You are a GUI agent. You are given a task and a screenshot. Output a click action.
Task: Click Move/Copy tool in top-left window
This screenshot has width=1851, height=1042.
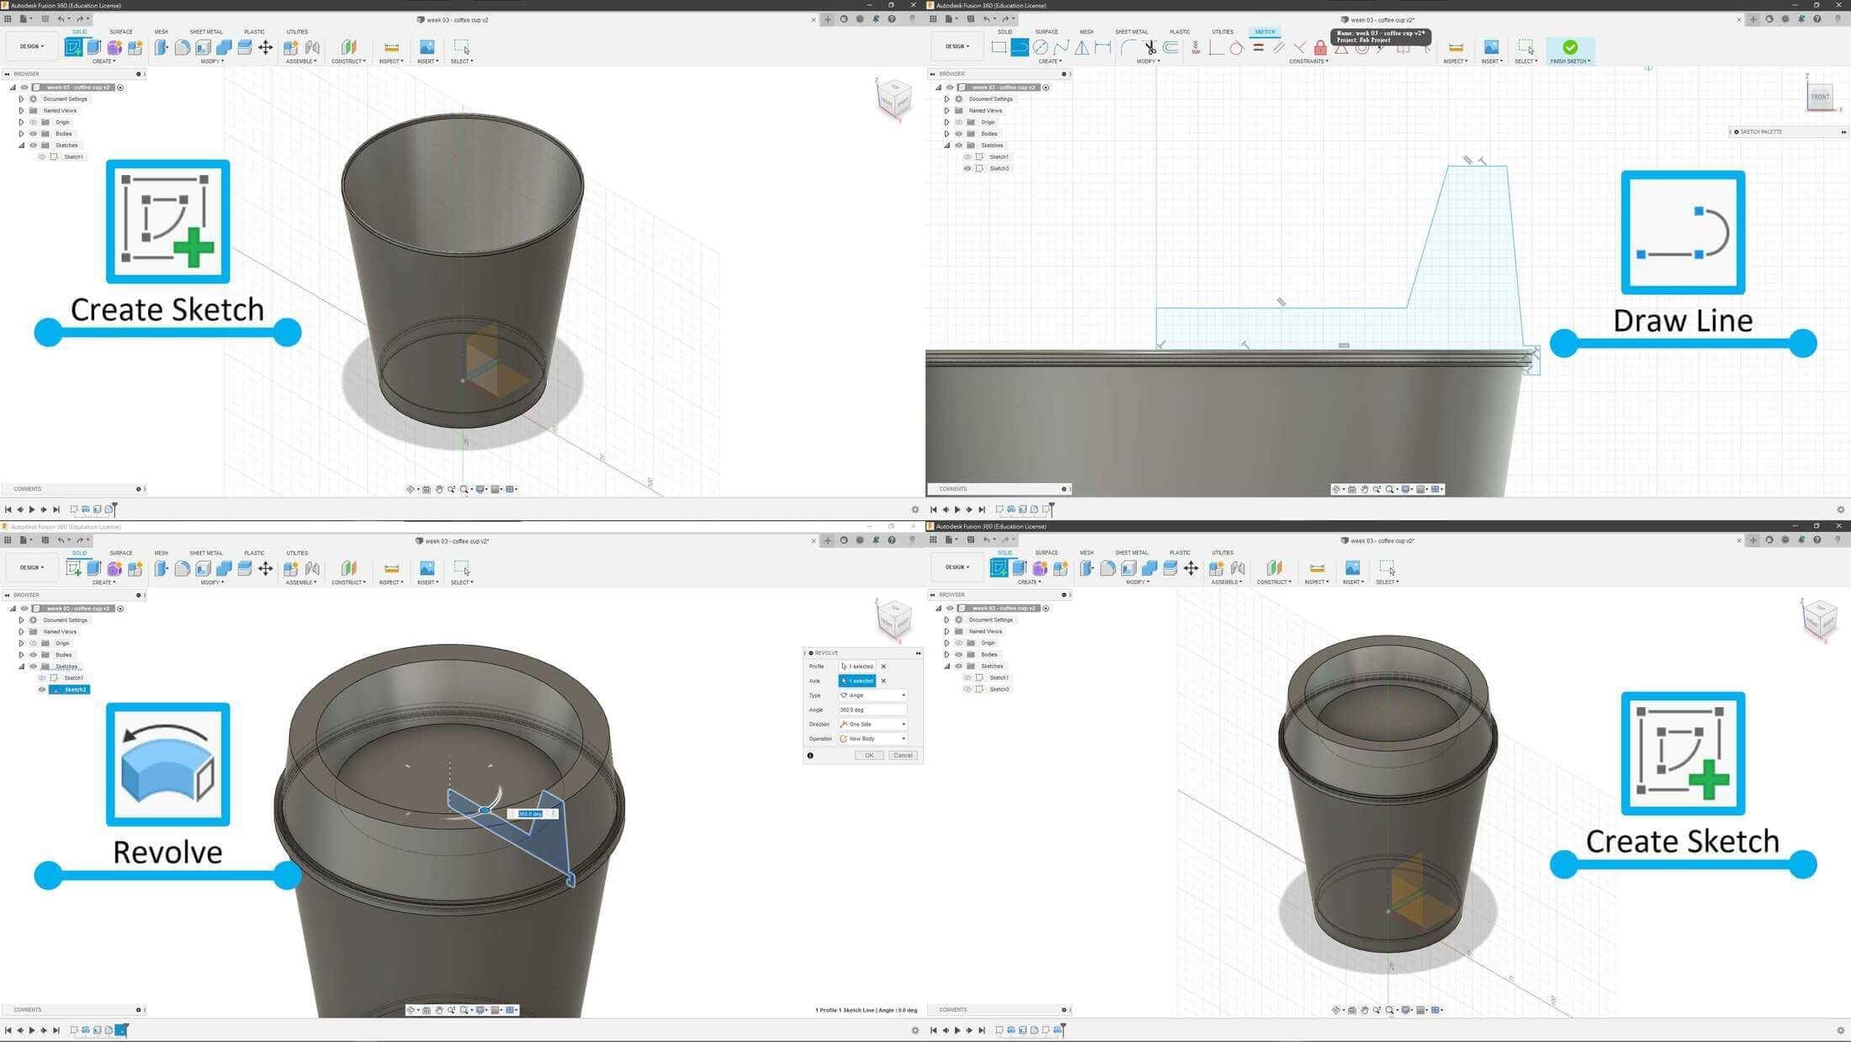[x=265, y=47]
